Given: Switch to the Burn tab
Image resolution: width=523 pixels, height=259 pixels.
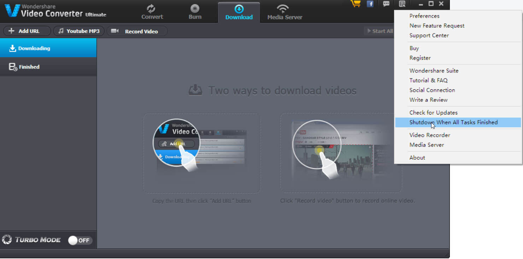Looking at the screenshot, I should [x=195, y=12].
